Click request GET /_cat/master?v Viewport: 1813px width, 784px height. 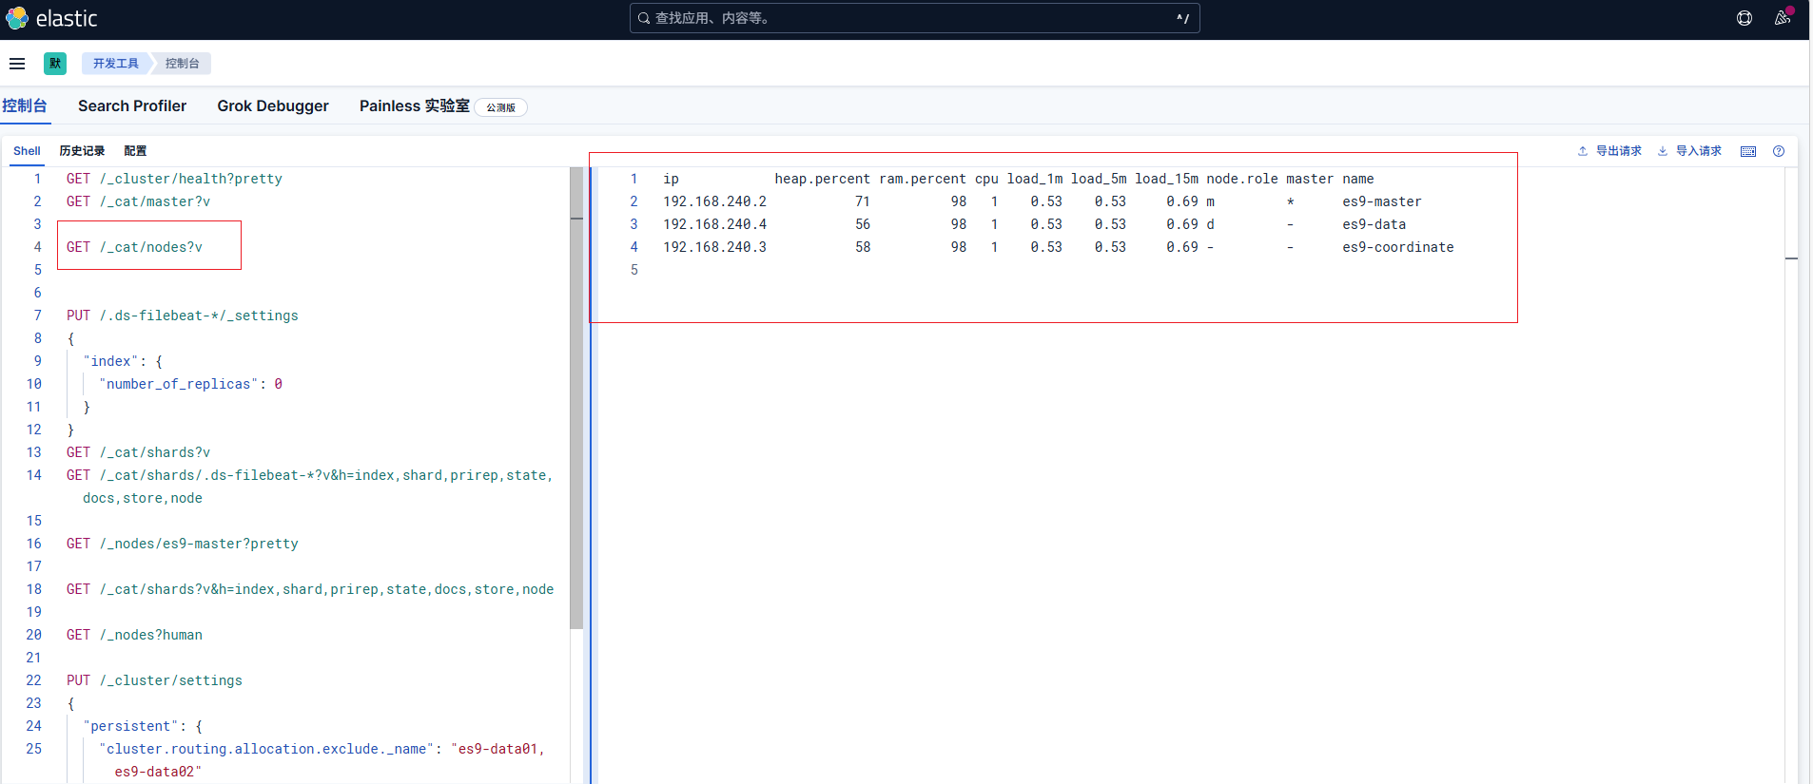138,201
